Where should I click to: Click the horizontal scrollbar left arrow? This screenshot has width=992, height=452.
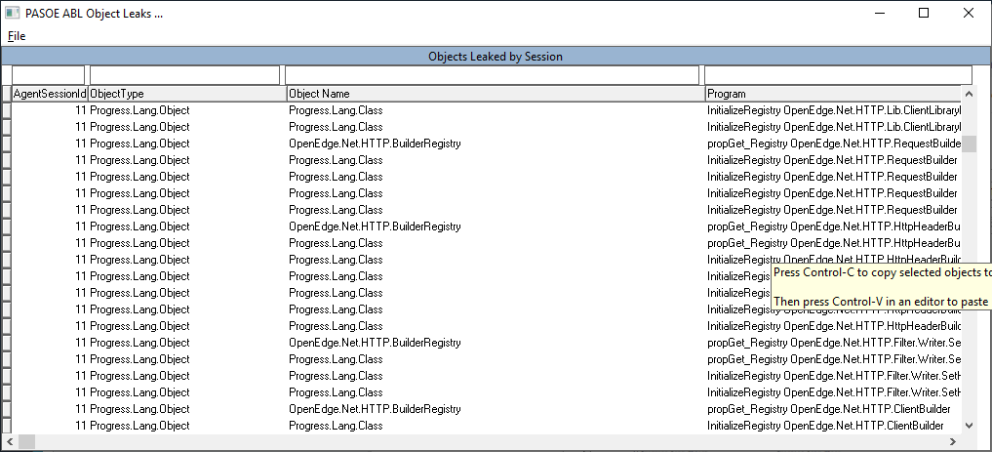tap(9, 441)
